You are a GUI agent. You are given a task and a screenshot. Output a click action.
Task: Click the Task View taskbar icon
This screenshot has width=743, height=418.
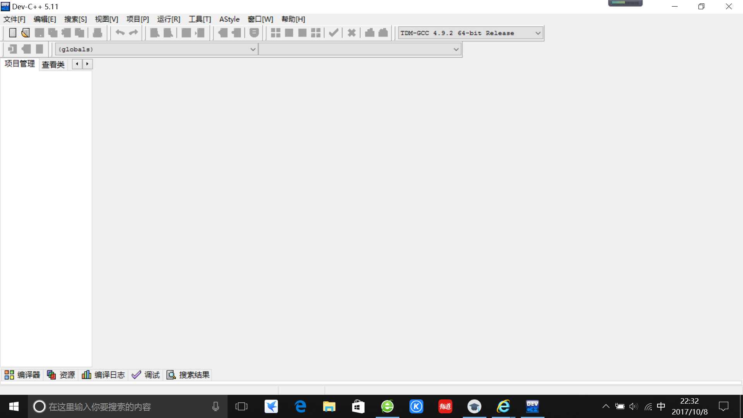pyautogui.click(x=241, y=406)
